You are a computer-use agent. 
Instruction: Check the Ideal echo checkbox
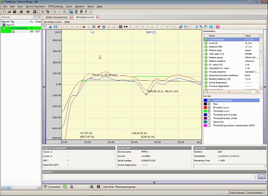[209, 122]
